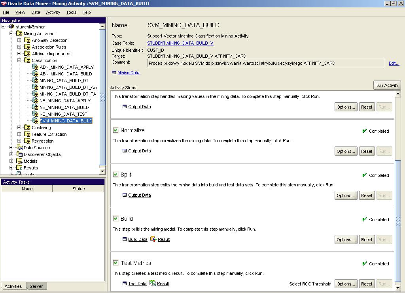The image size is (405, 293).
Task: Open the STUDENT.MINING_DATA_BUILD_V case table link
Action: 180,43
